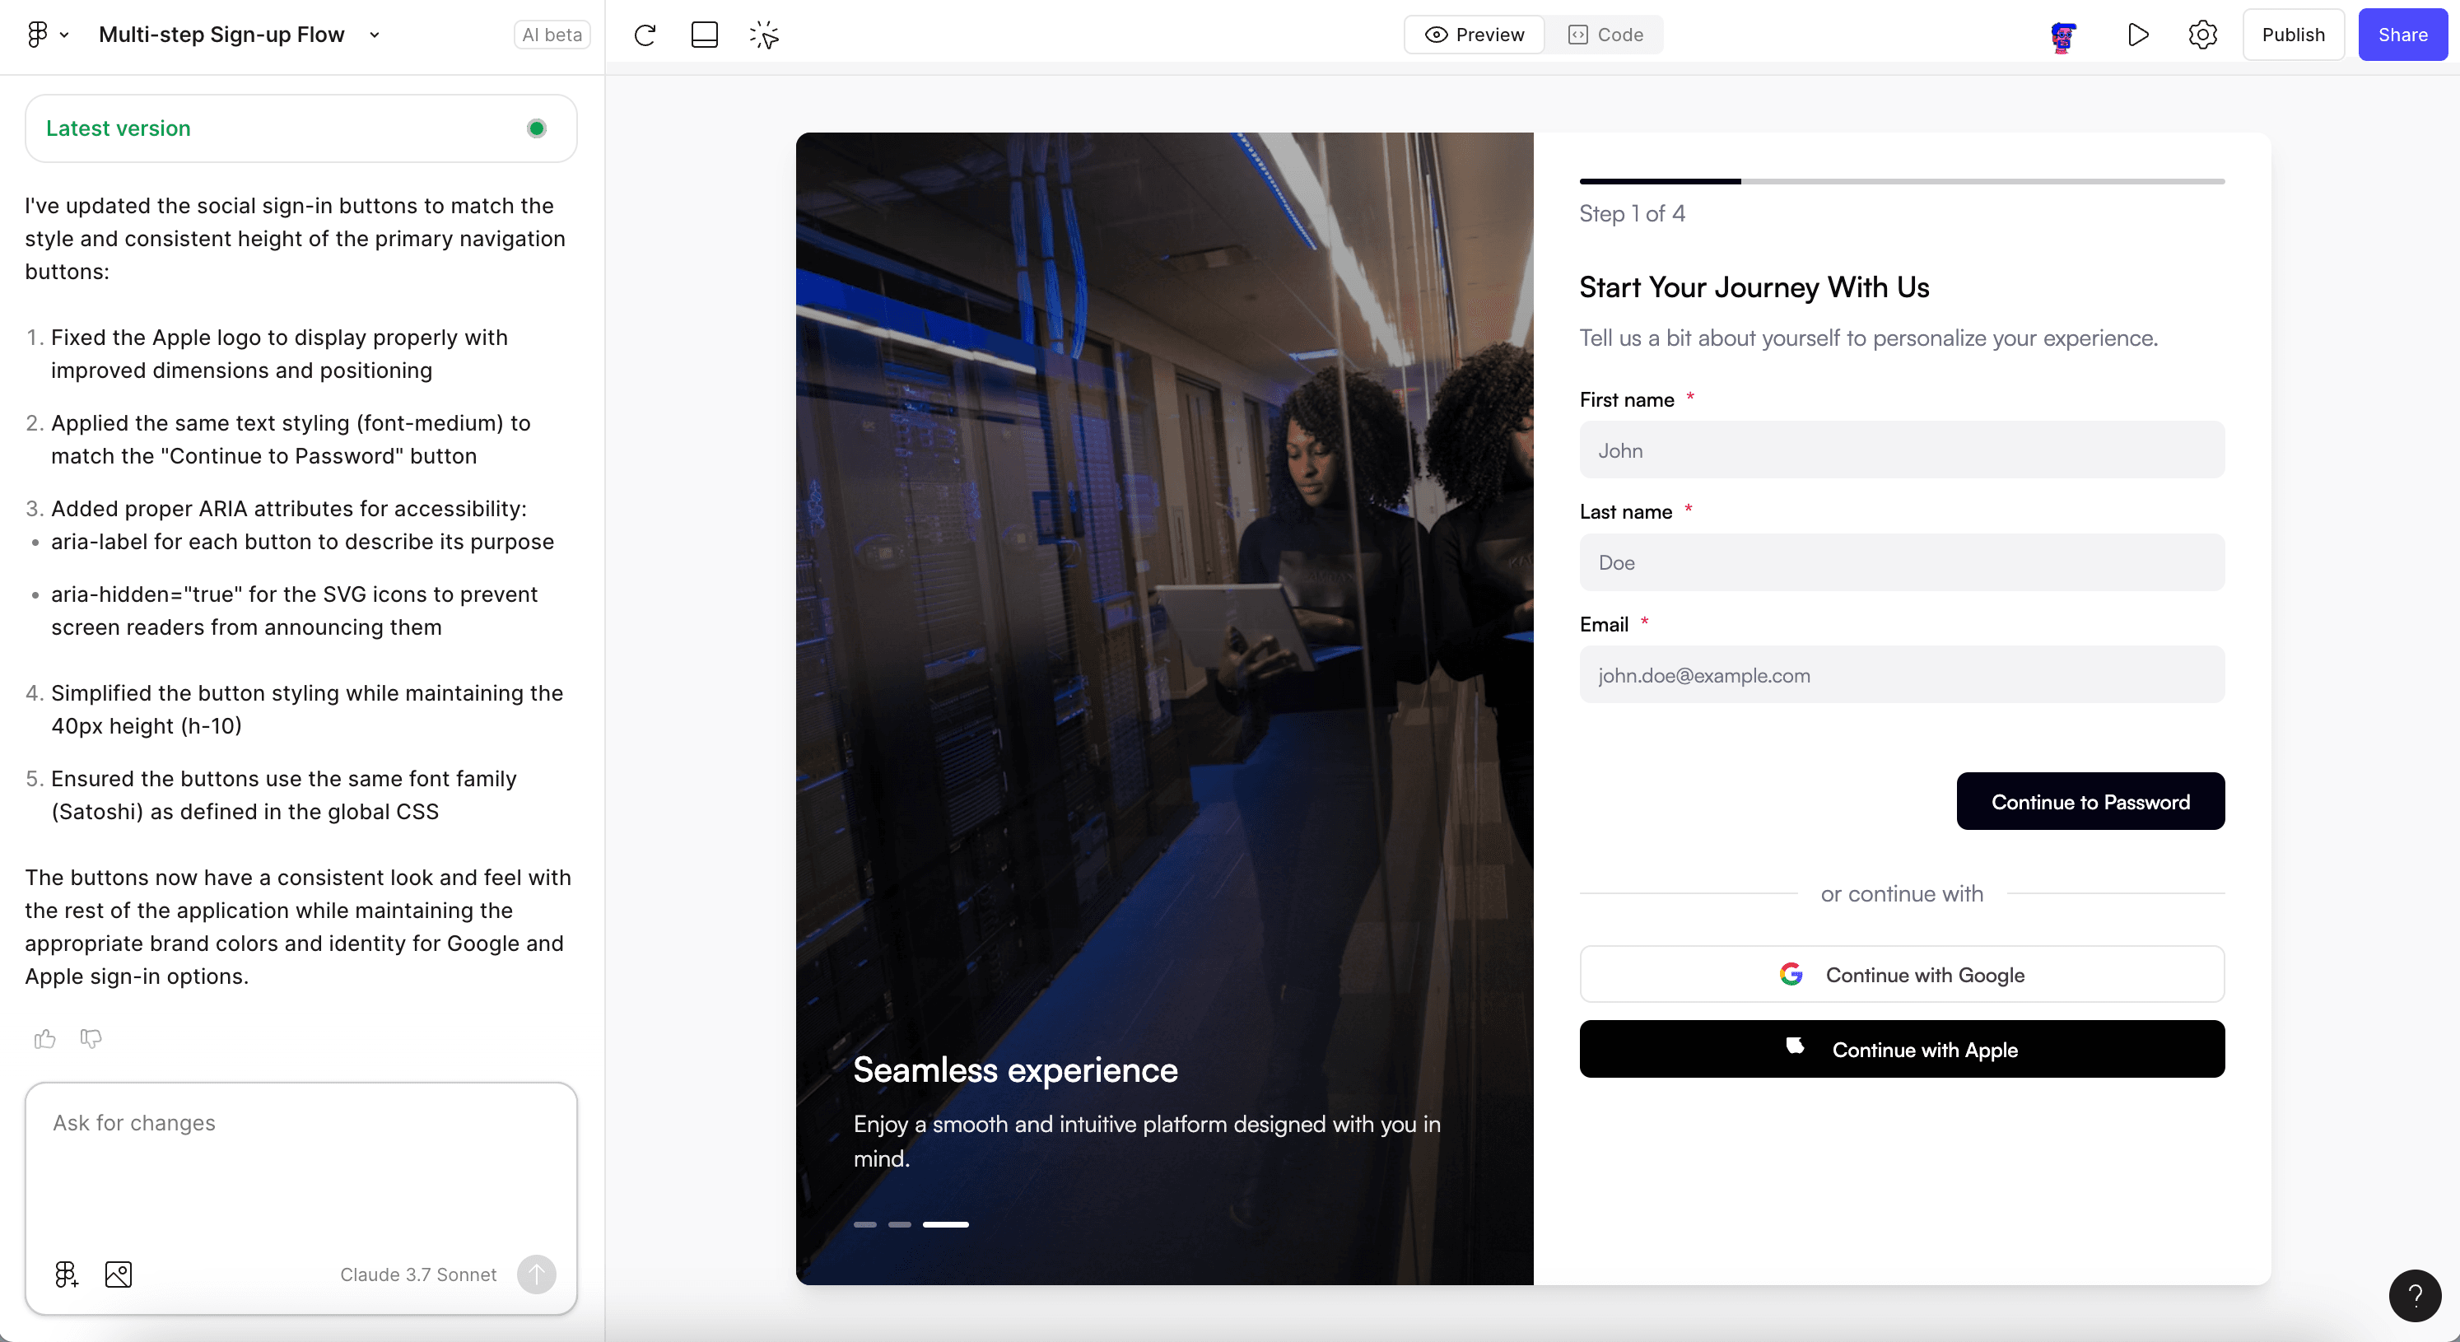Viewport: 2460px width, 1342px height.
Task: Click Continue with Google
Action: 1901,974
